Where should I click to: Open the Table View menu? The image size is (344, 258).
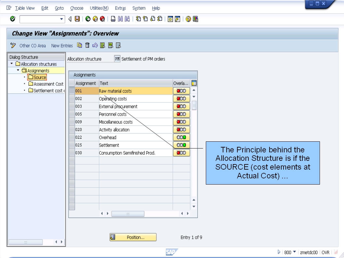click(25, 8)
